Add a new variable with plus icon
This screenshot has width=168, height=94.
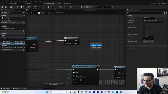[x=24, y=33]
